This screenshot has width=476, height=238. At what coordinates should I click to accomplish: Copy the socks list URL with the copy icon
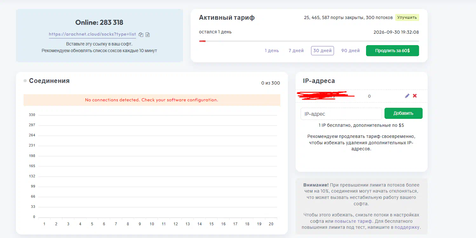(141, 35)
